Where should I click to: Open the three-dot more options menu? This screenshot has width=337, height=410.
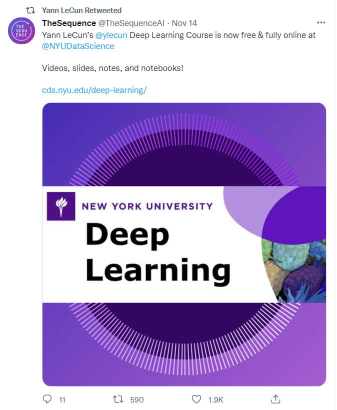321,23
